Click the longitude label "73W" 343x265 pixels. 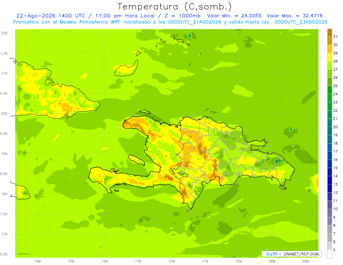[x=138, y=261]
